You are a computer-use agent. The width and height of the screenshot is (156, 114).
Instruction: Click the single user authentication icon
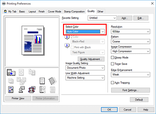tap(22, 90)
